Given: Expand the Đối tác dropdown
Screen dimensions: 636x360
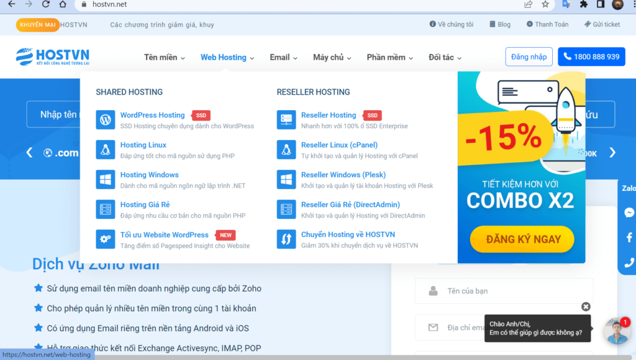Looking at the screenshot, I should coord(443,57).
